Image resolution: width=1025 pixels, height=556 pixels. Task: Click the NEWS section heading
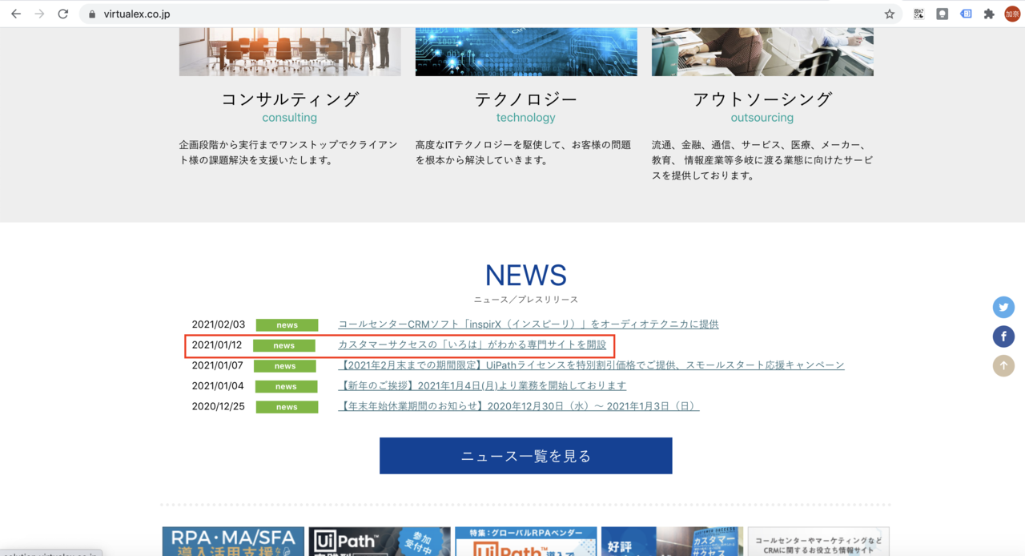click(x=526, y=276)
